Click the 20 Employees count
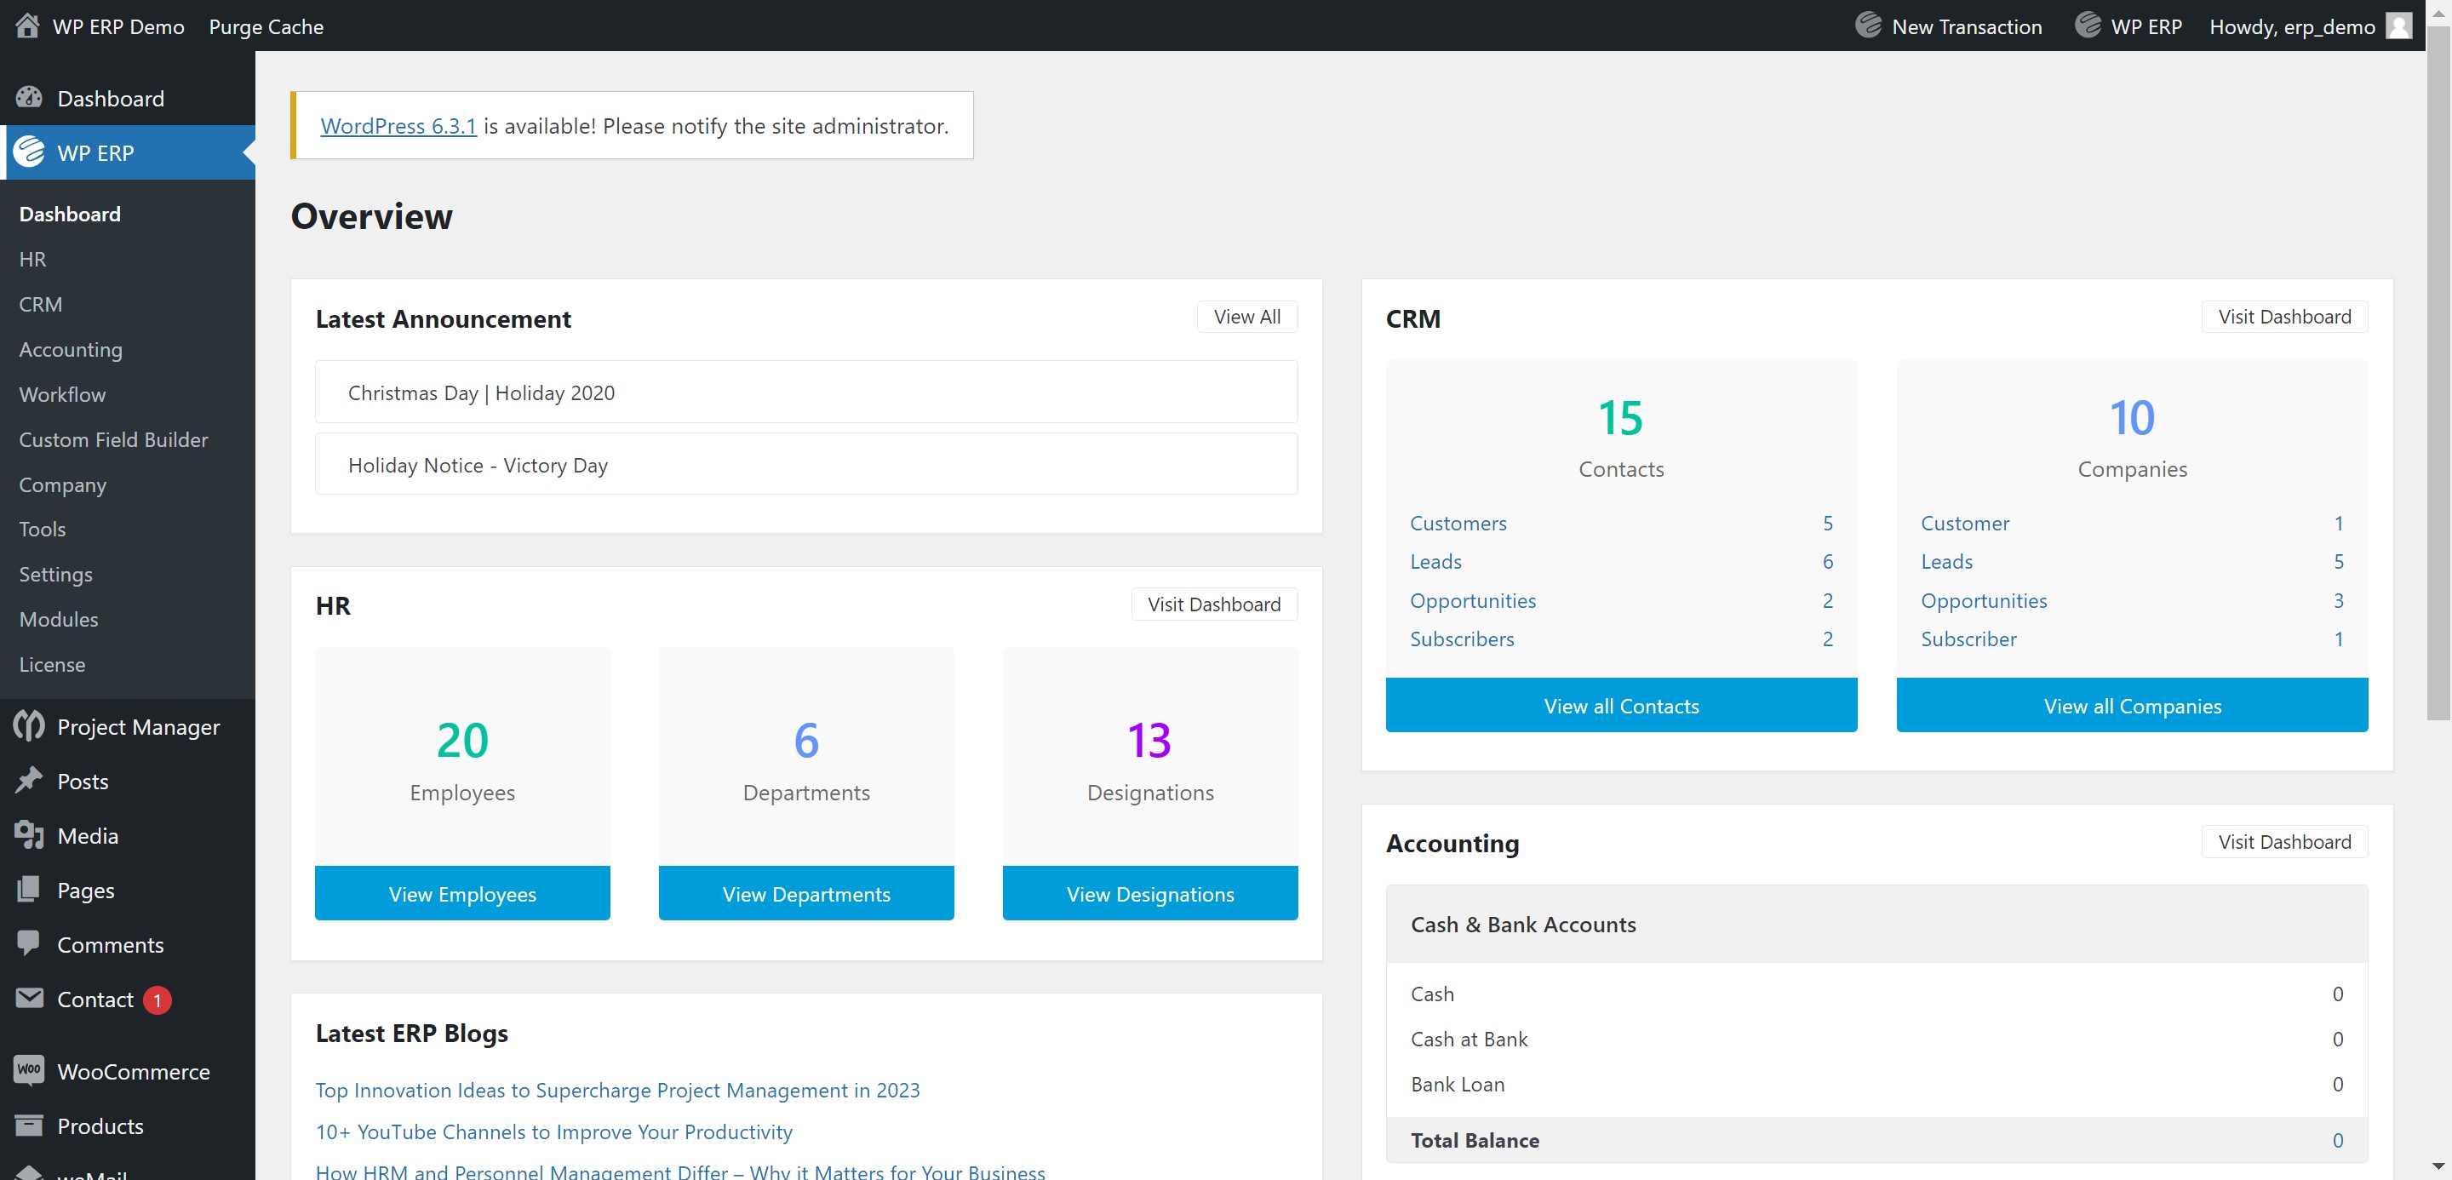2452x1180 pixels. (461, 739)
